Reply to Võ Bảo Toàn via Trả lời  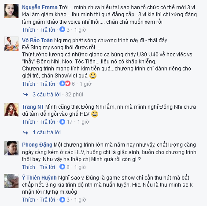click(x=47, y=84)
